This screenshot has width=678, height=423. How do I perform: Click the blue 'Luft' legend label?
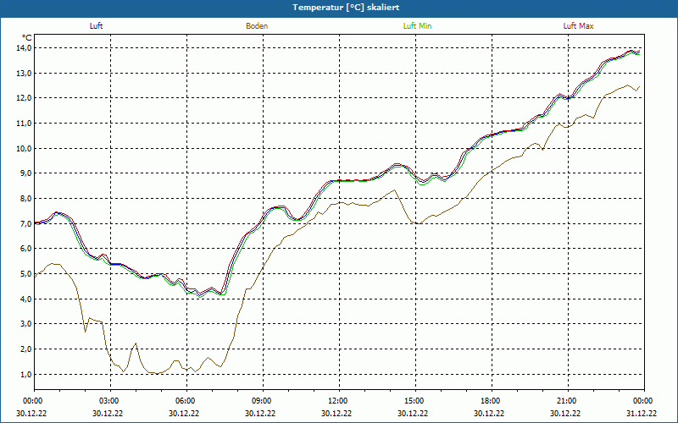click(x=96, y=26)
